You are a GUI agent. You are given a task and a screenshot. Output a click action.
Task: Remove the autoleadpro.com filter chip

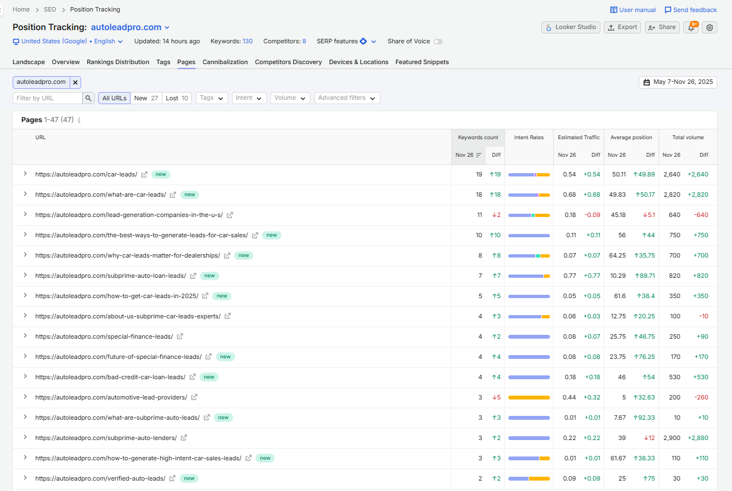point(76,82)
